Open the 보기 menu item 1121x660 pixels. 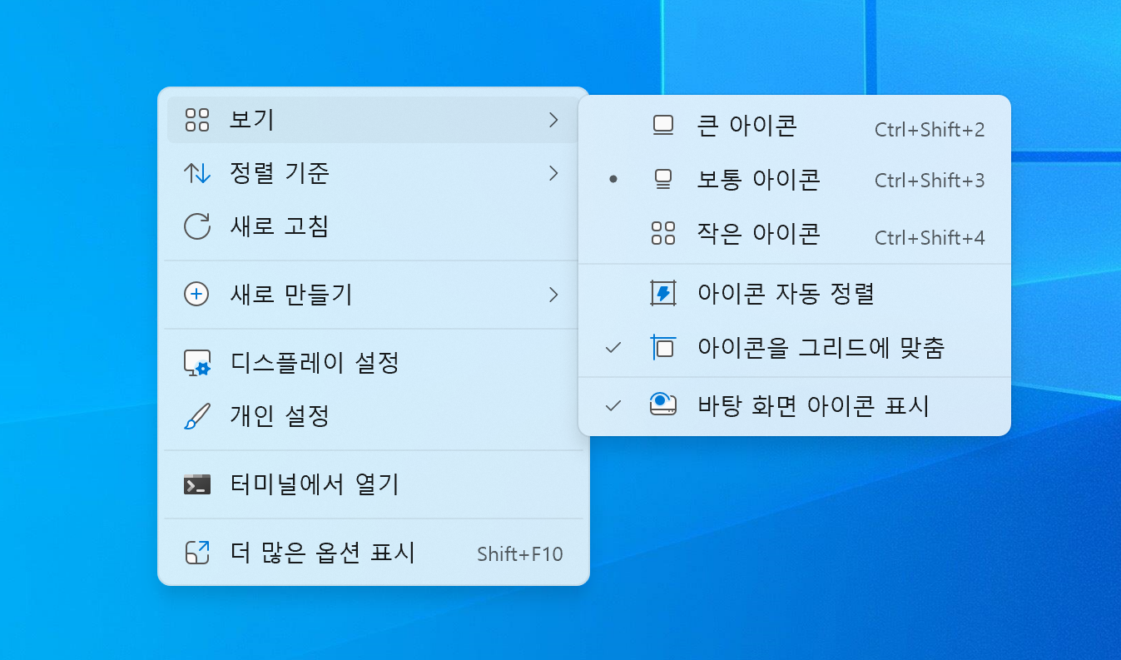[373, 120]
